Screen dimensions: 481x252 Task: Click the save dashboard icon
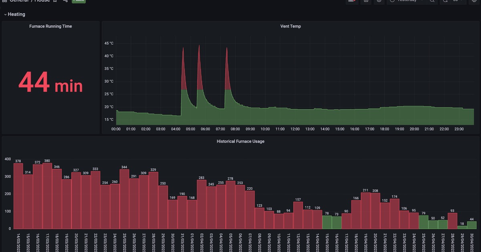(366, 1)
